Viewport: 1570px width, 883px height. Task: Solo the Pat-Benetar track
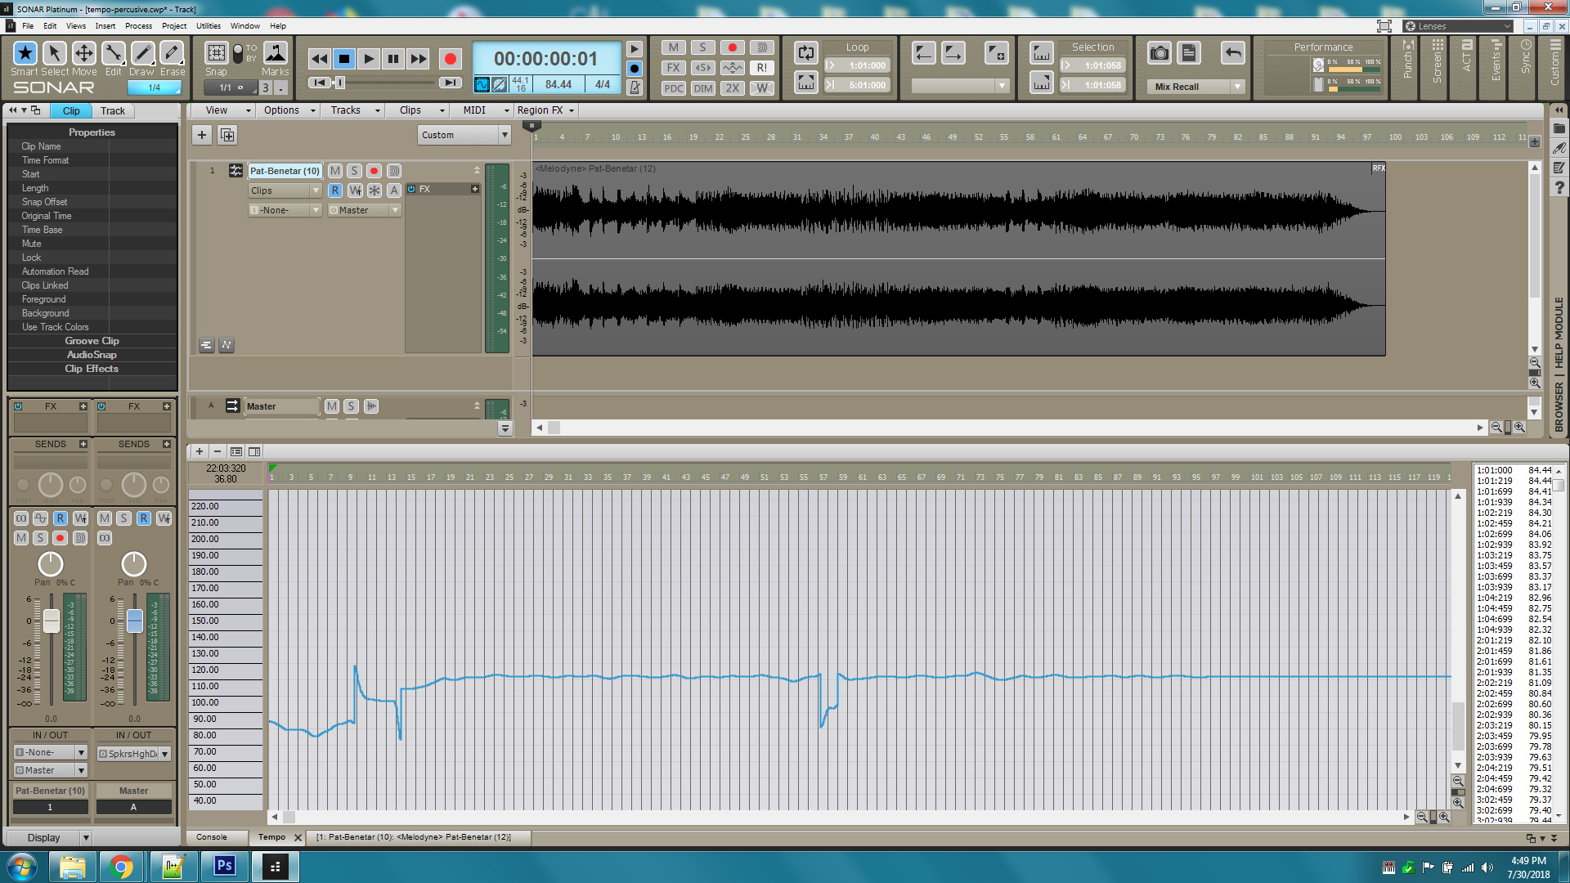pos(354,171)
